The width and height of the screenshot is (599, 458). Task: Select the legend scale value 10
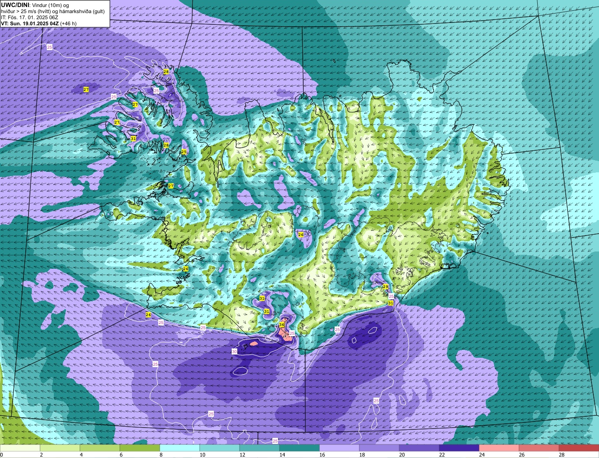tap(202, 455)
